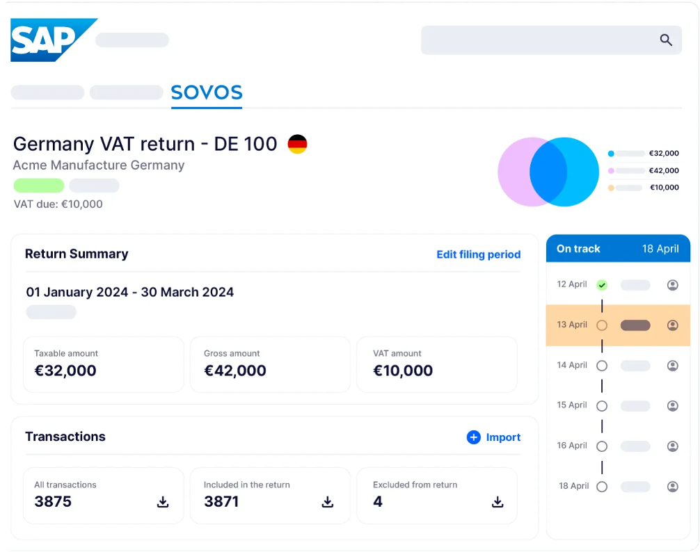The width and height of the screenshot is (700, 552).
Task: Open the 18 April assignee avatar
Action: [672, 487]
